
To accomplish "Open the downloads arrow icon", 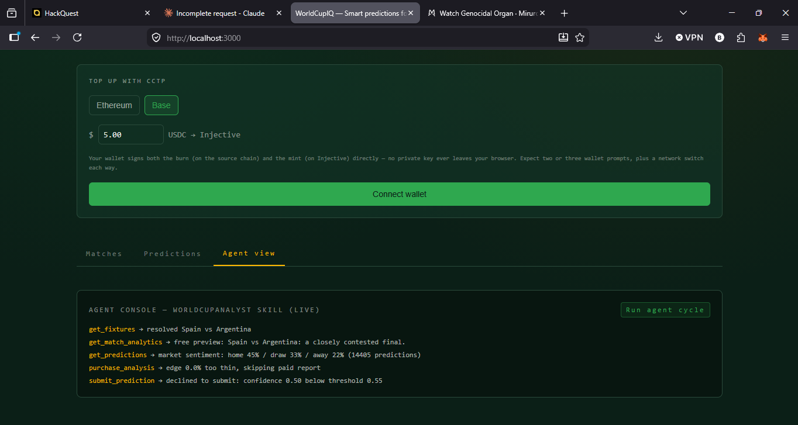I will (x=658, y=37).
